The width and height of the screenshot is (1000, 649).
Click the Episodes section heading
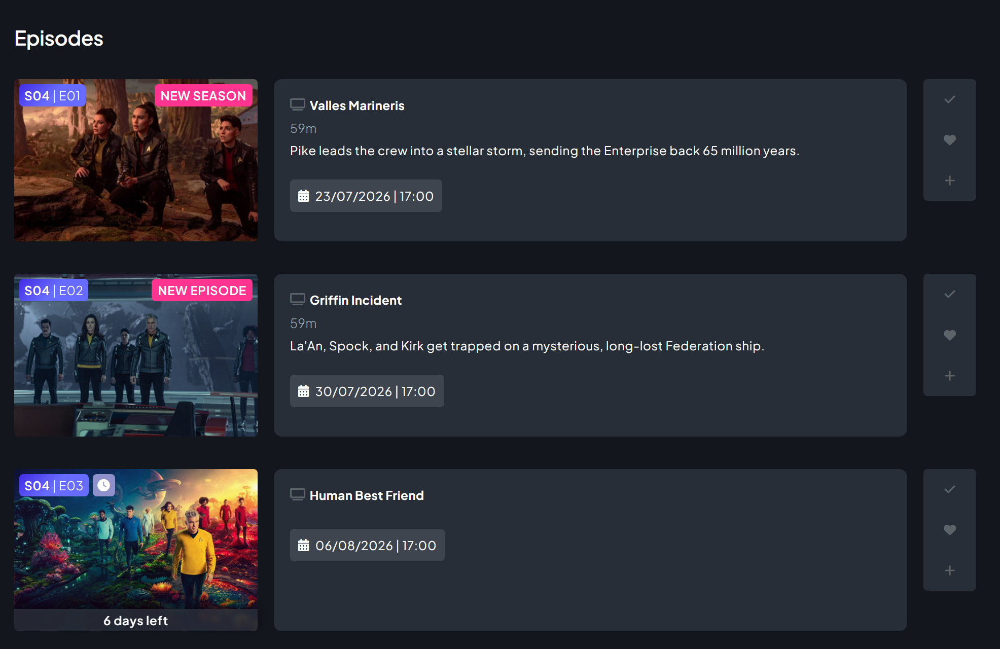[x=59, y=39]
